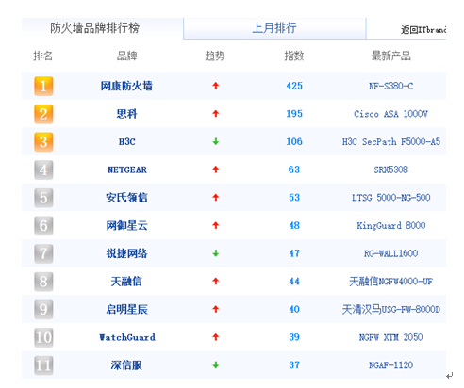Click index value 106

pos(294,141)
